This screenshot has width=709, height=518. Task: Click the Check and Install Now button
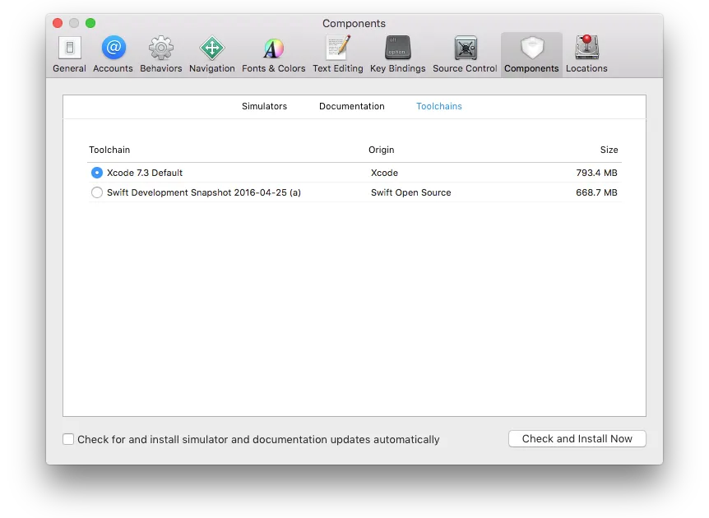point(577,438)
